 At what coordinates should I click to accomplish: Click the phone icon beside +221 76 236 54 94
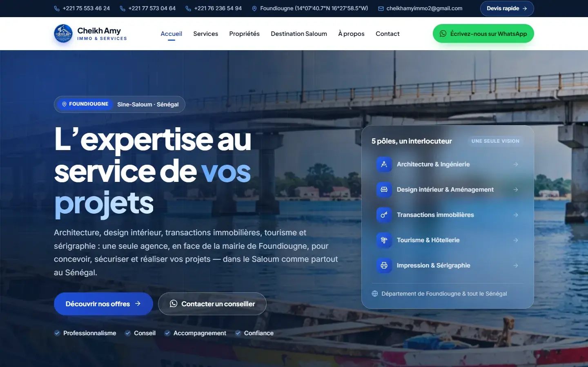click(188, 9)
